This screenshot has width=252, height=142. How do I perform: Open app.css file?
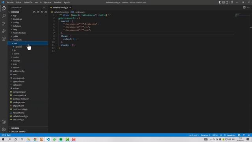[19, 47]
